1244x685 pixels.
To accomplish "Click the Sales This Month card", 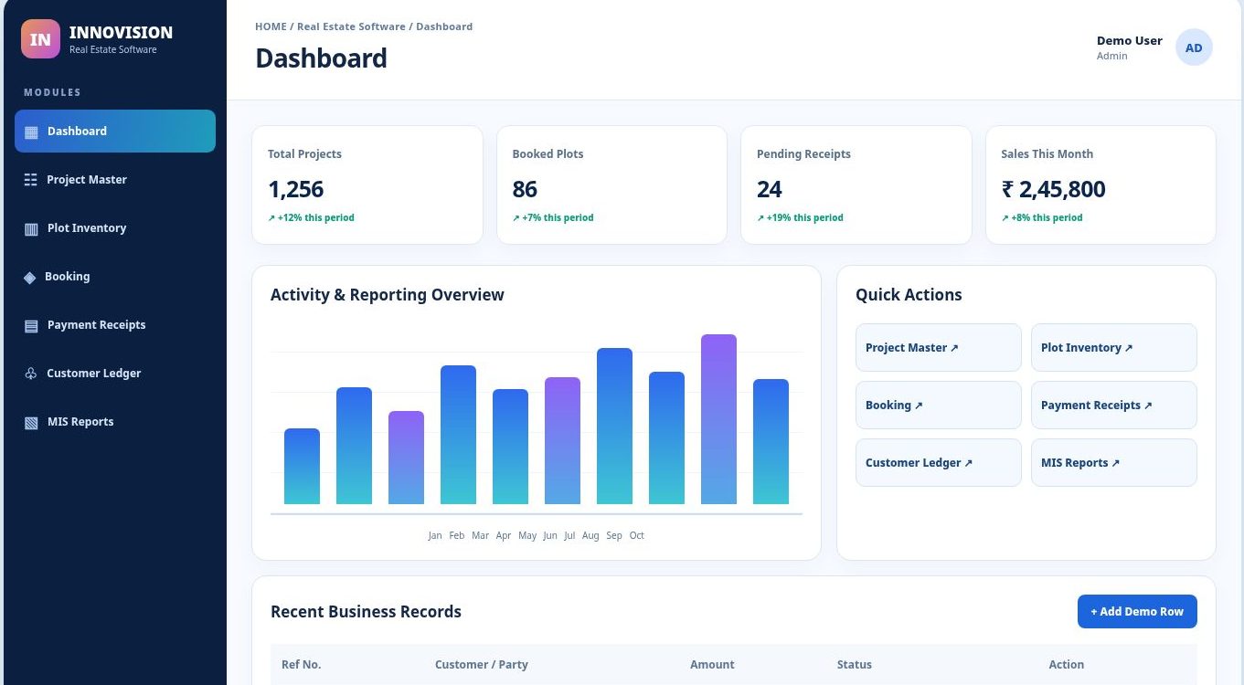I will pos(1100,185).
